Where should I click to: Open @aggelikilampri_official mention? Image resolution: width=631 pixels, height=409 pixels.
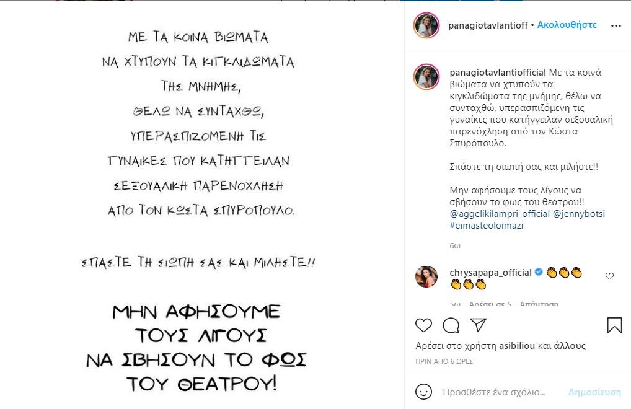click(x=500, y=214)
